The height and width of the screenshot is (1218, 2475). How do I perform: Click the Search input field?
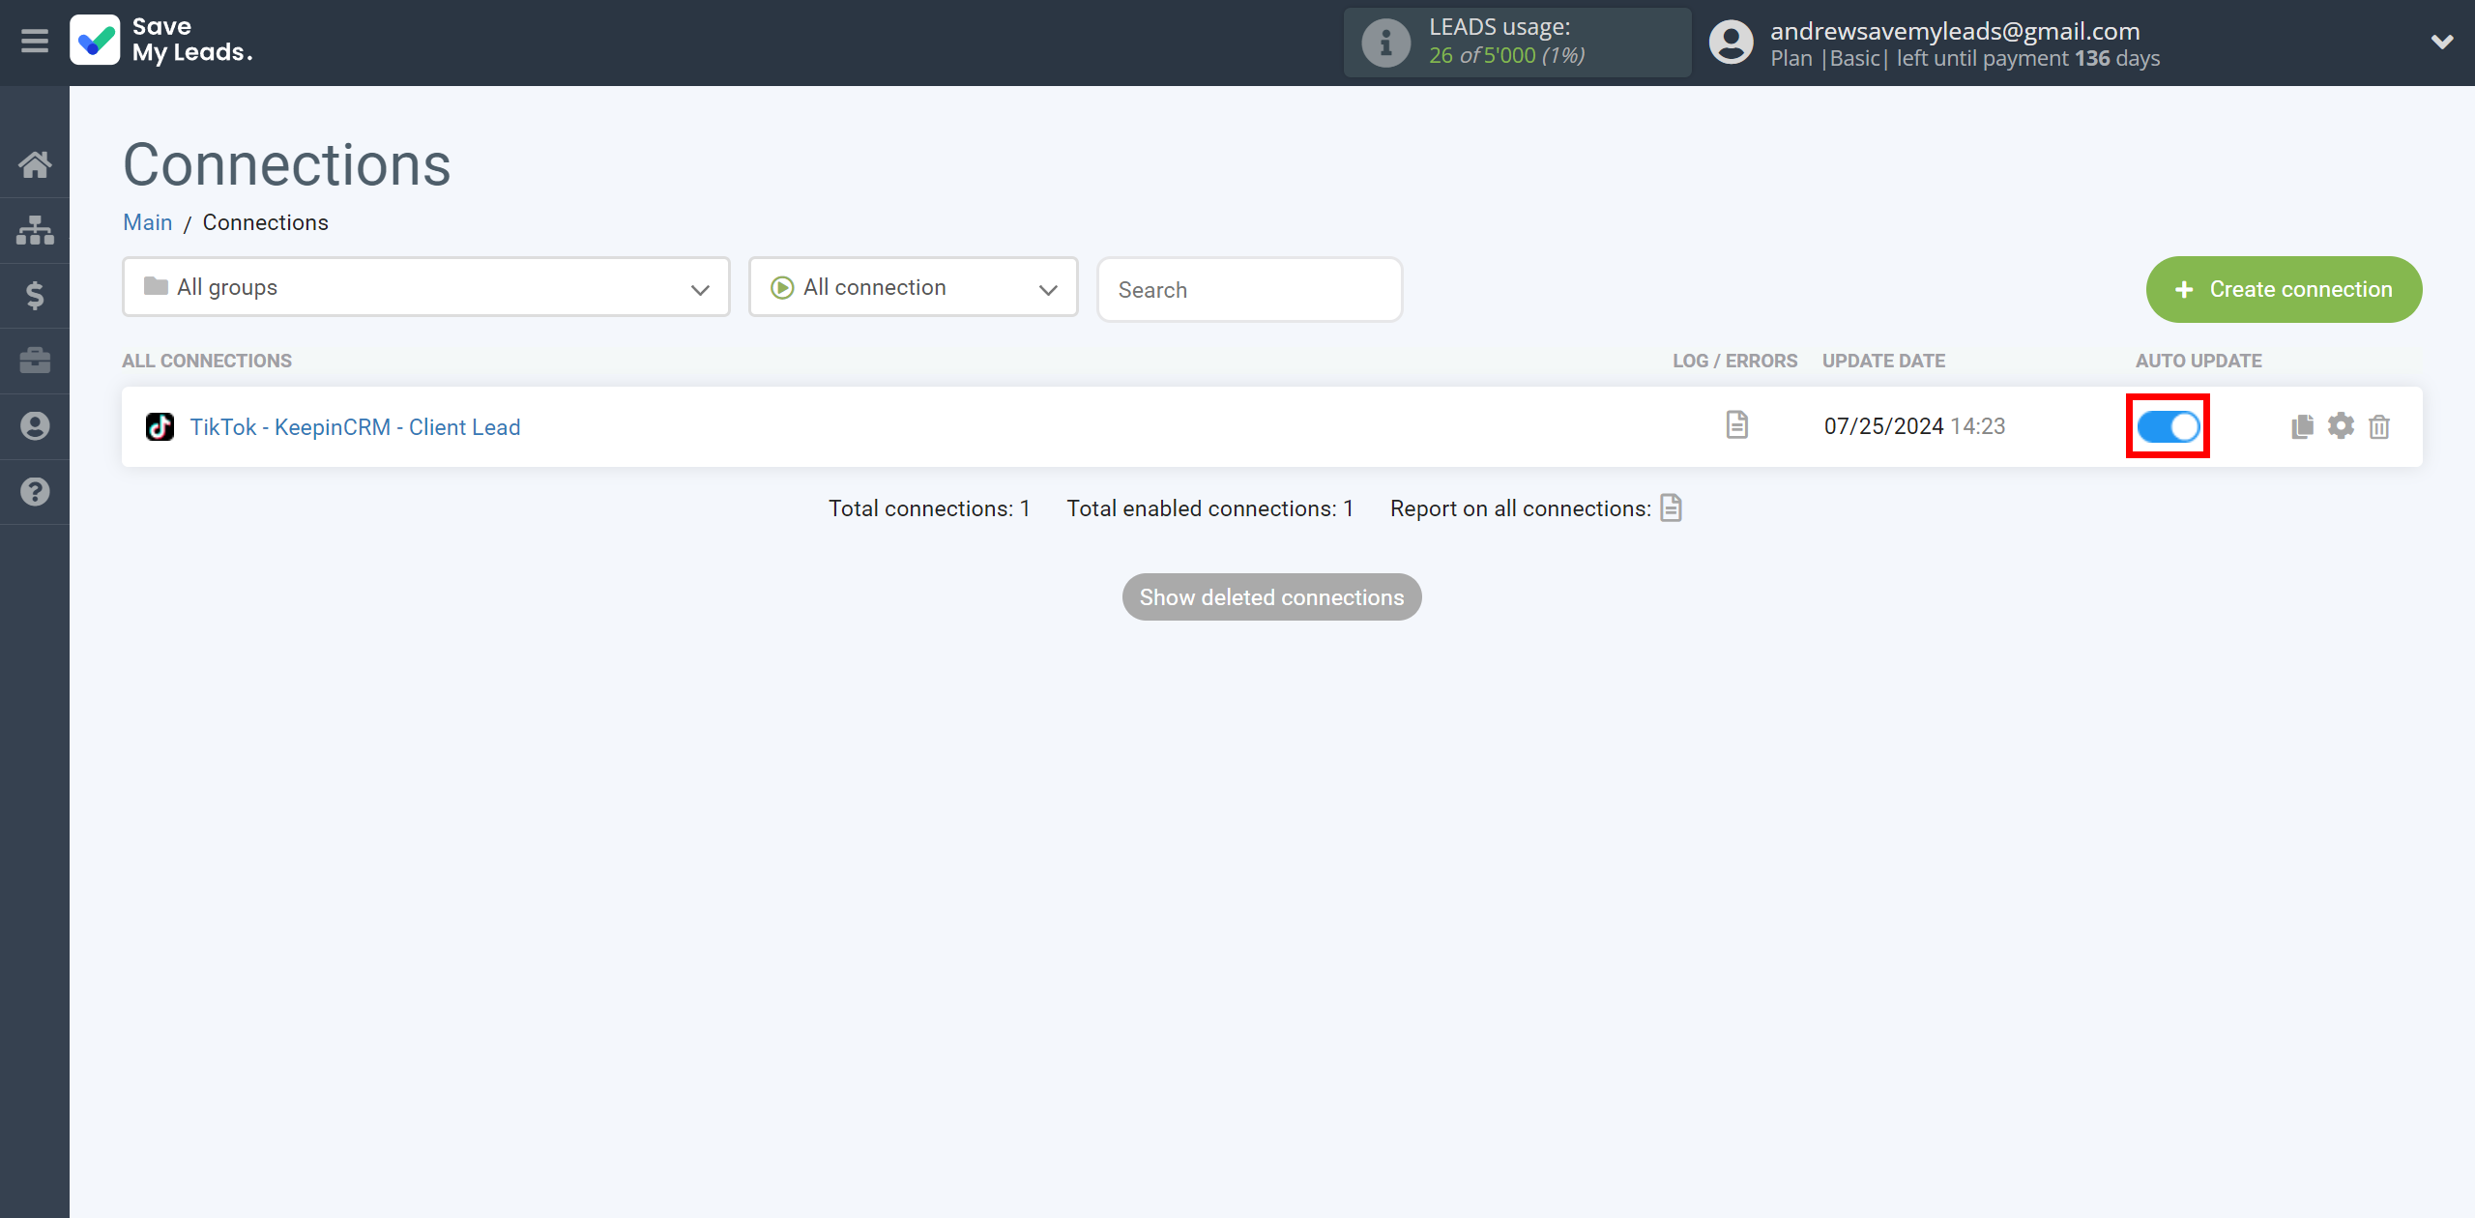pyautogui.click(x=1248, y=289)
